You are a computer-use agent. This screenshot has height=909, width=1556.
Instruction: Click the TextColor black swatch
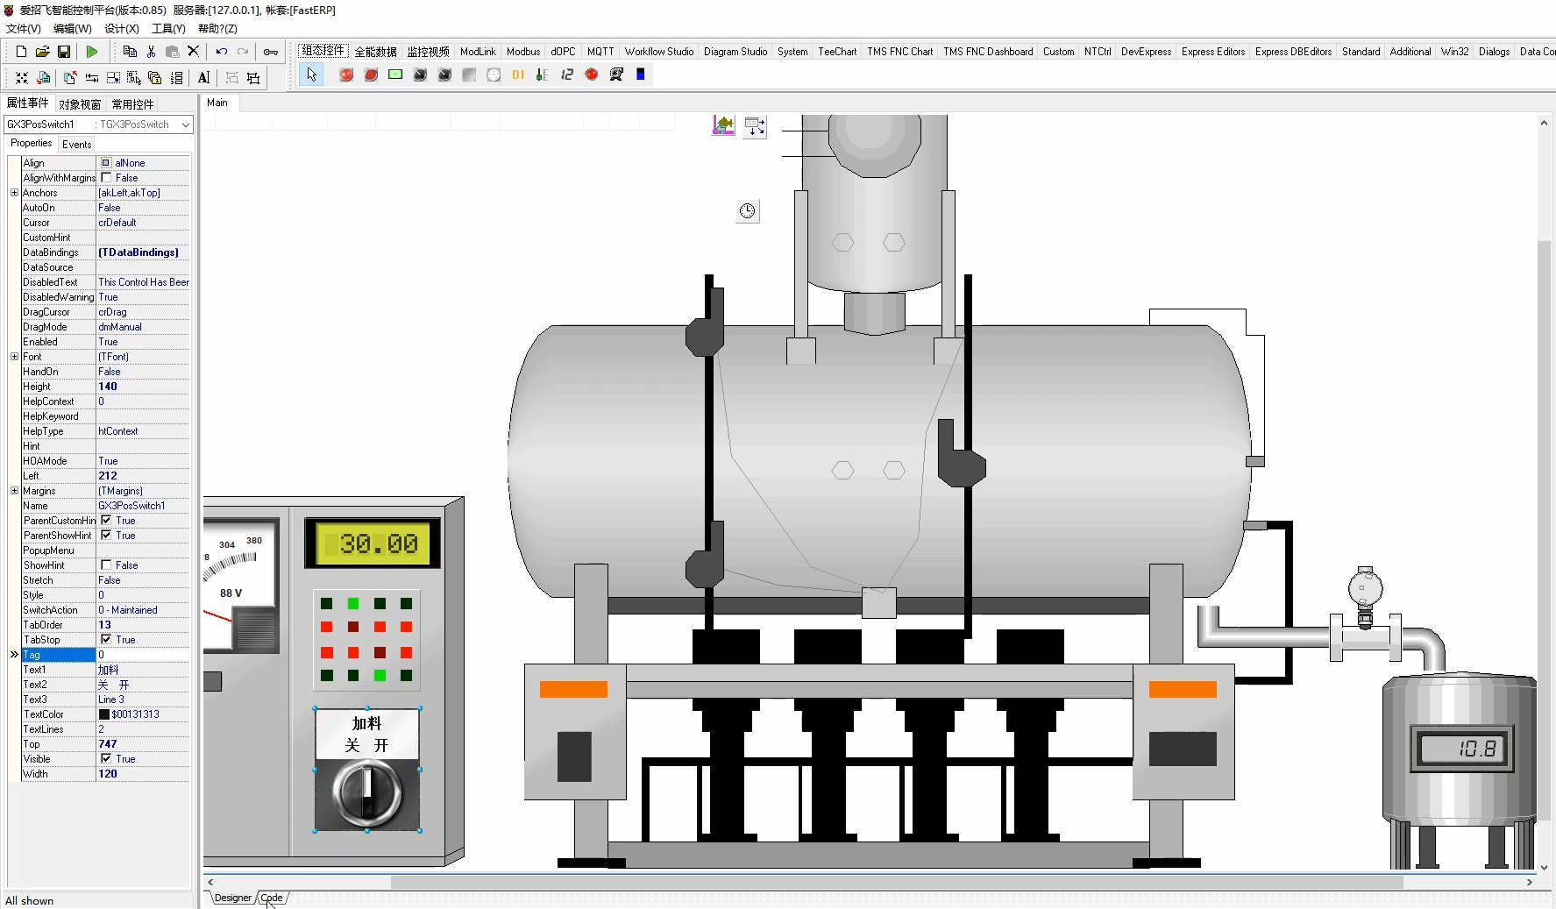tap(104, 714)
